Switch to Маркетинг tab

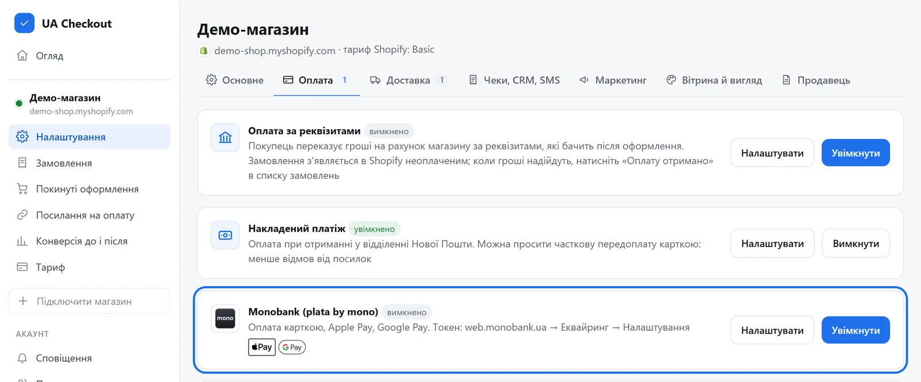click(x=613, y=80)
